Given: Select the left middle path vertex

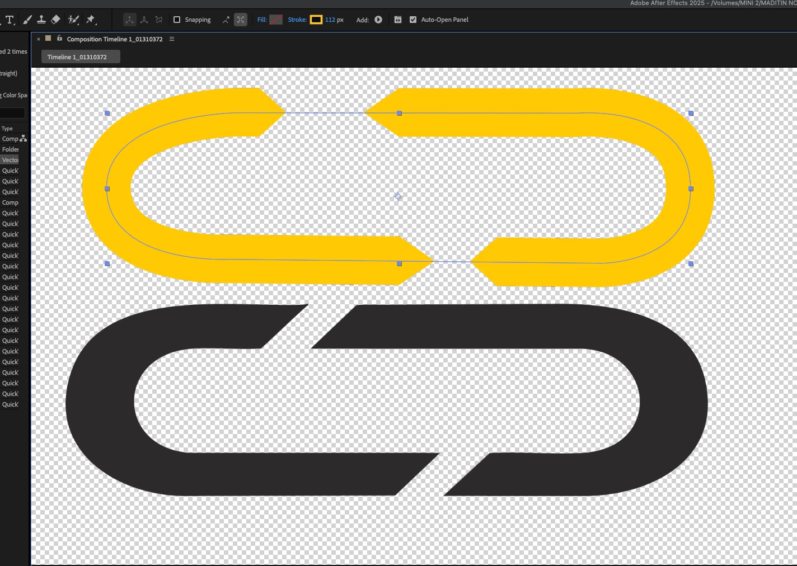Looking at the screenshot, I should point(107,188).
